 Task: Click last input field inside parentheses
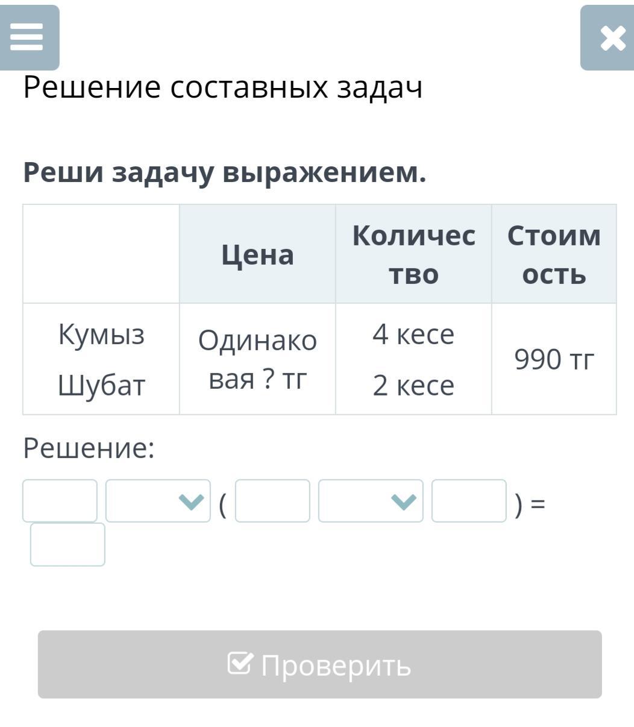coord(469,500)
